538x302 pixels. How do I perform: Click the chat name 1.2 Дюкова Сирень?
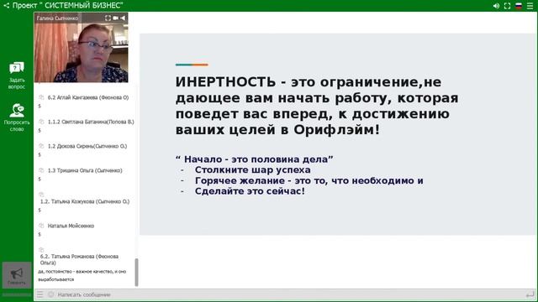click(x=87, y=146)
